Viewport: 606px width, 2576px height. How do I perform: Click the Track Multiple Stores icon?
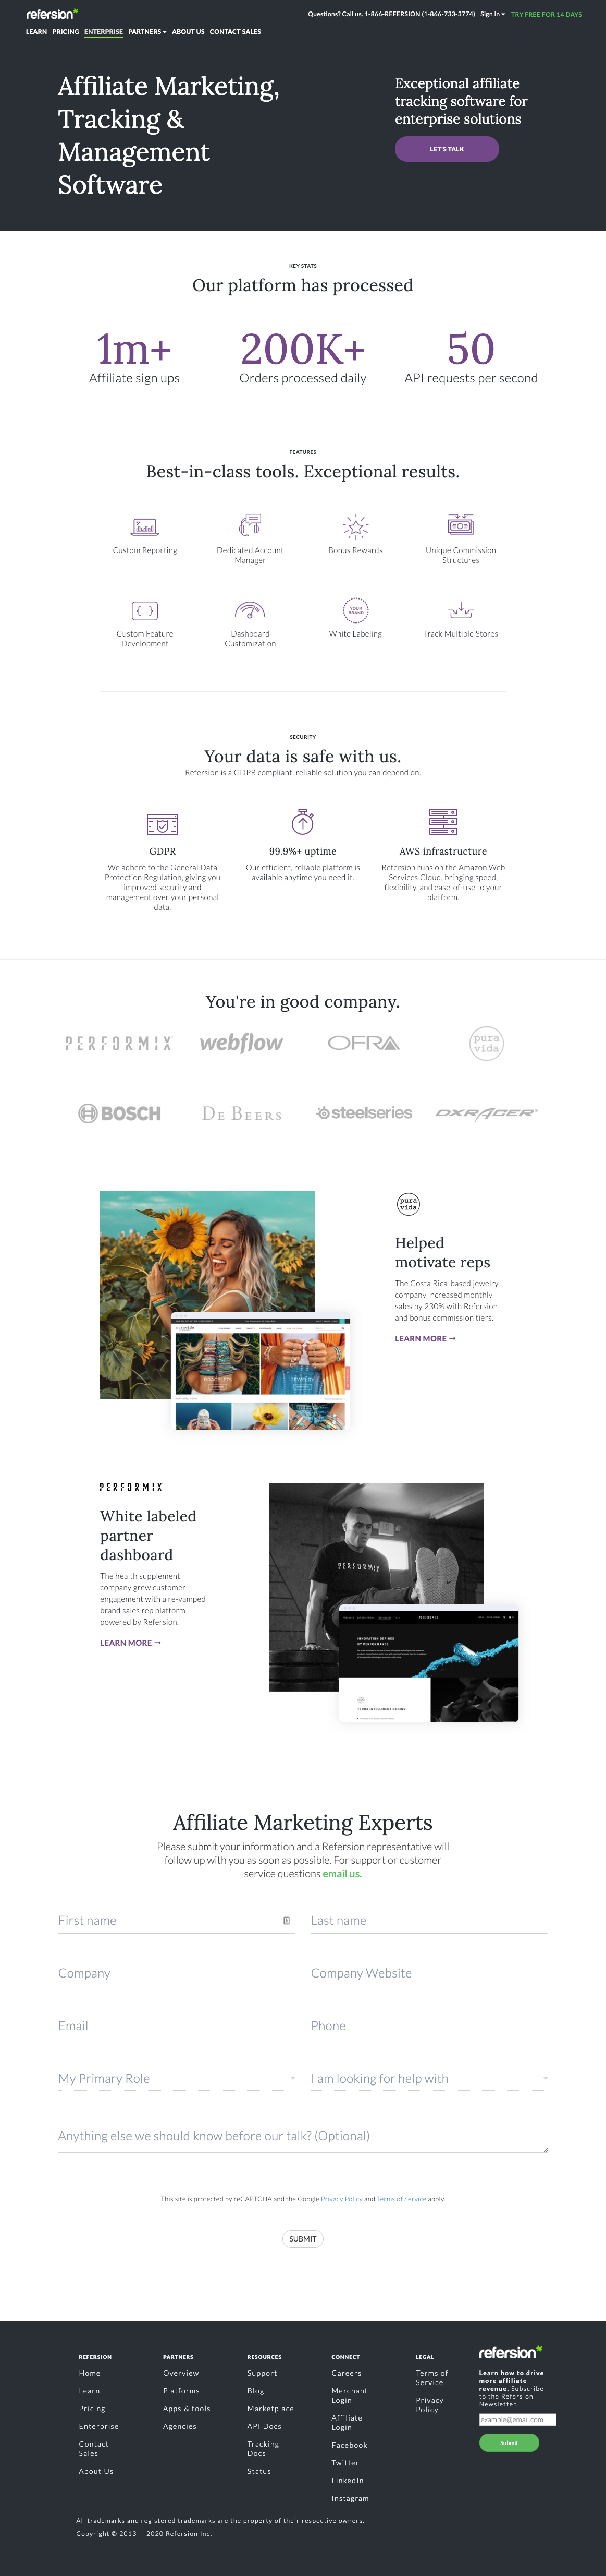tap(460, 610)
